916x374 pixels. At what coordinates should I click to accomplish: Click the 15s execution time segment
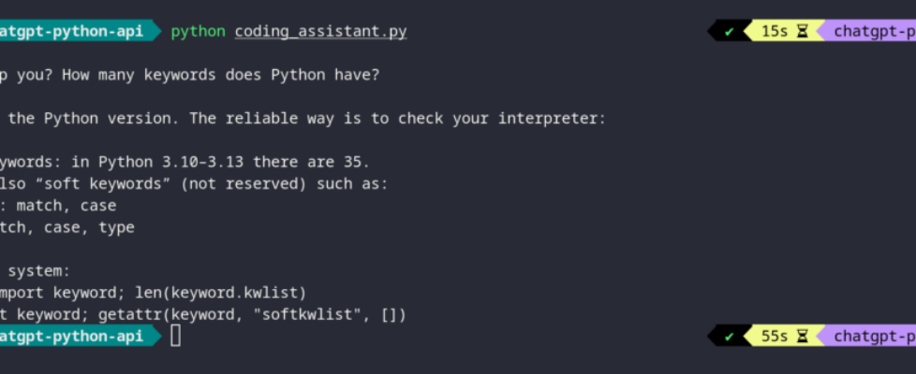775,32
